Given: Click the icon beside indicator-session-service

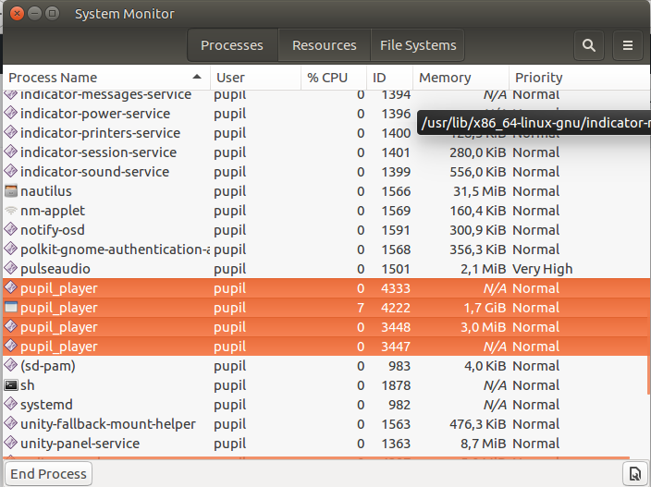Looking at the screenshot, I should pyautogui.click(x=11, y=152).
